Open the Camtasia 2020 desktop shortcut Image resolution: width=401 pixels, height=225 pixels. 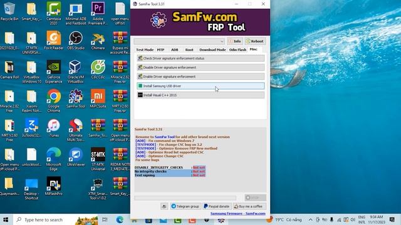(x=54, y=13)
